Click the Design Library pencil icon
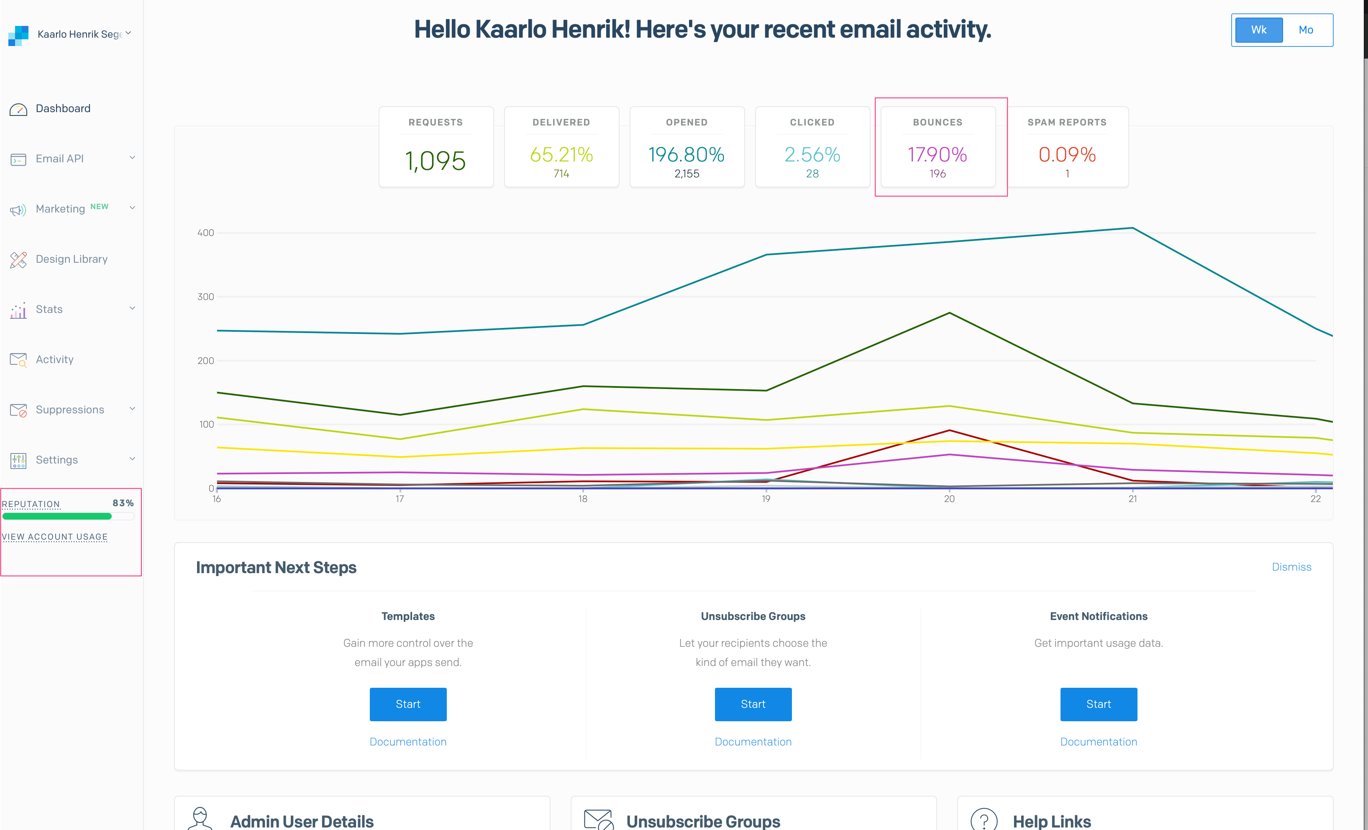1368x830 pixels. point(18,260)
